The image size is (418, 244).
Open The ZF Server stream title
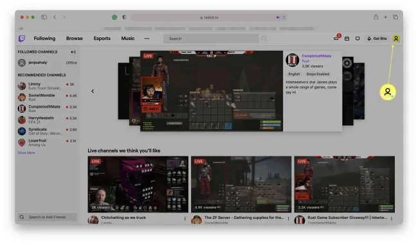point(244,218)
